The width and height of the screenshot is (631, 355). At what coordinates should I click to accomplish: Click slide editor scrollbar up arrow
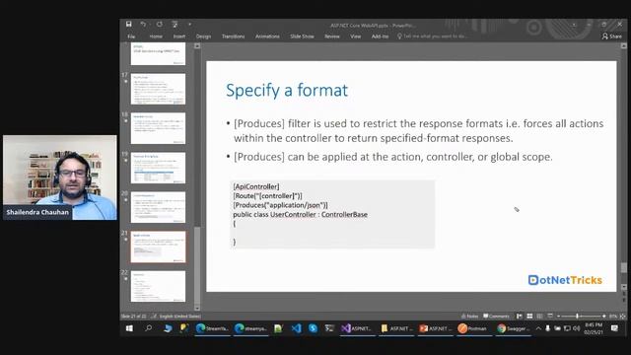pos(624,46)
